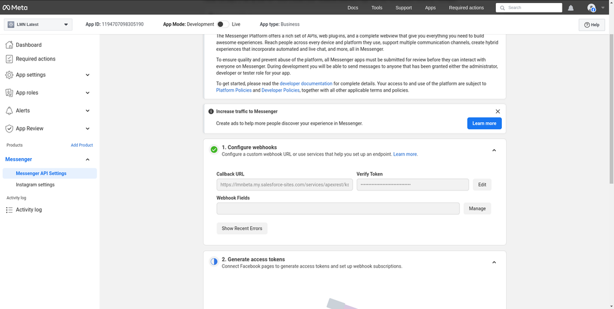614x309 pixels.
Task: Click Manage for Webhook Fields
Action: (x=477, y=208)
